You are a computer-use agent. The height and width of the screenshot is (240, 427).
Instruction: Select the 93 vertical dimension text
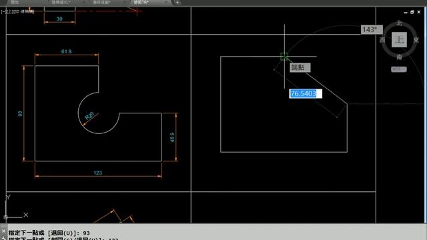tap(20, 114)
